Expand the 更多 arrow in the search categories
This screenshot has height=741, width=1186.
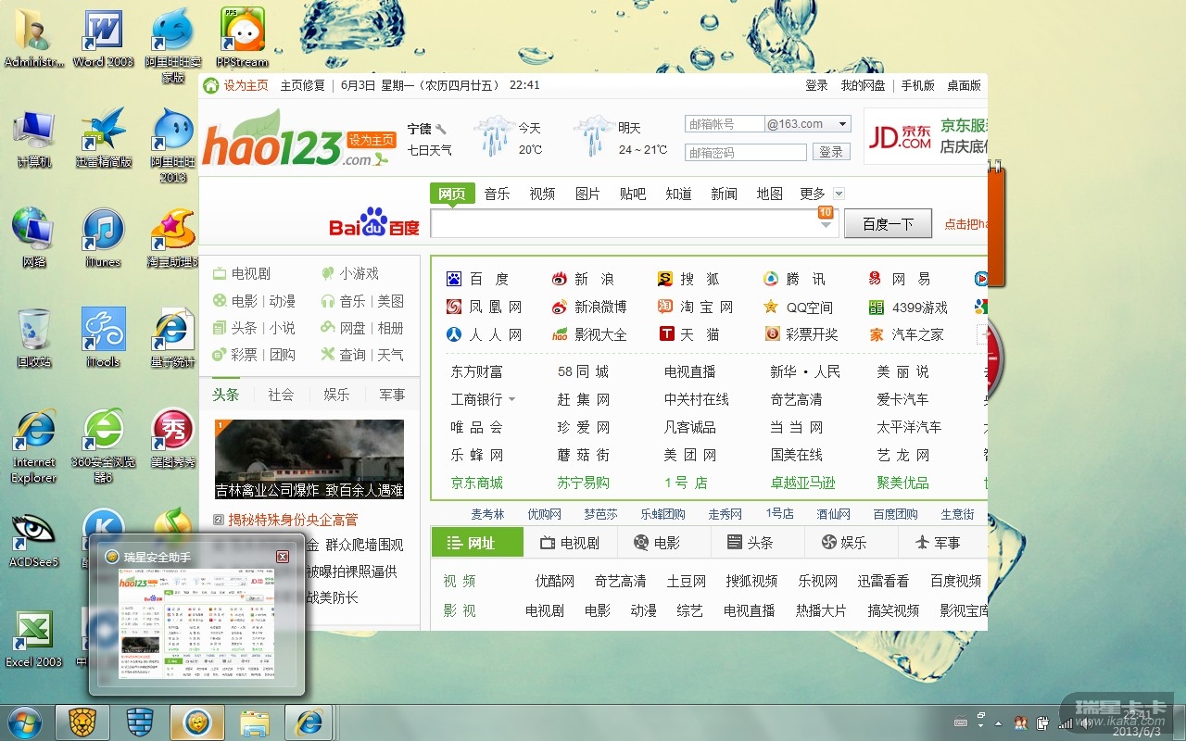point(839,194)
